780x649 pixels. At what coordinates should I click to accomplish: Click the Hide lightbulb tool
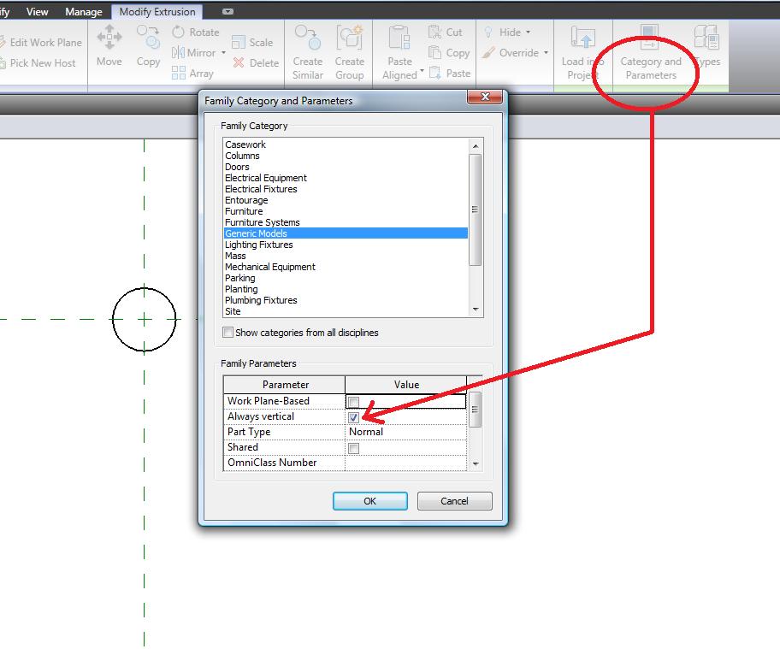[502, 32]
